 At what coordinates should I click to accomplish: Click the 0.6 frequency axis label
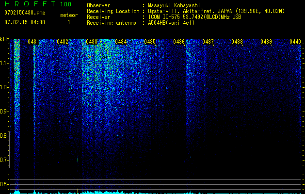pyautogui.click(x=4, y=184)
